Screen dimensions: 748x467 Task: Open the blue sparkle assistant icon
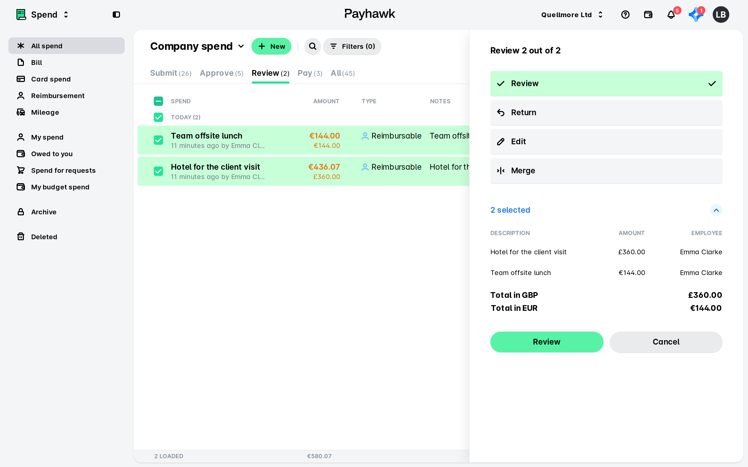tap(696, 15)
